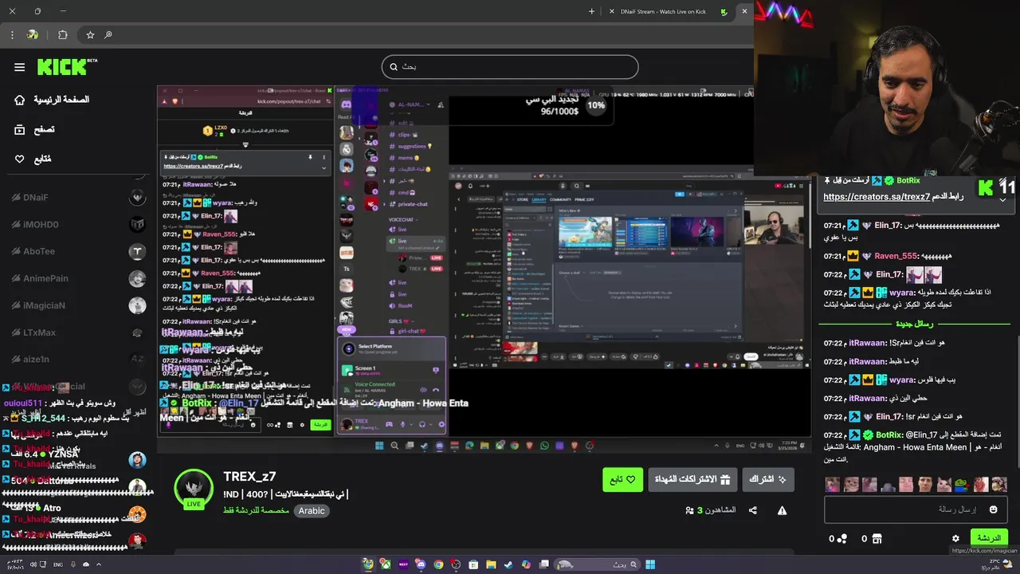
Task: Open Windows Start button on taskbar
Action: tap(650, 564)
